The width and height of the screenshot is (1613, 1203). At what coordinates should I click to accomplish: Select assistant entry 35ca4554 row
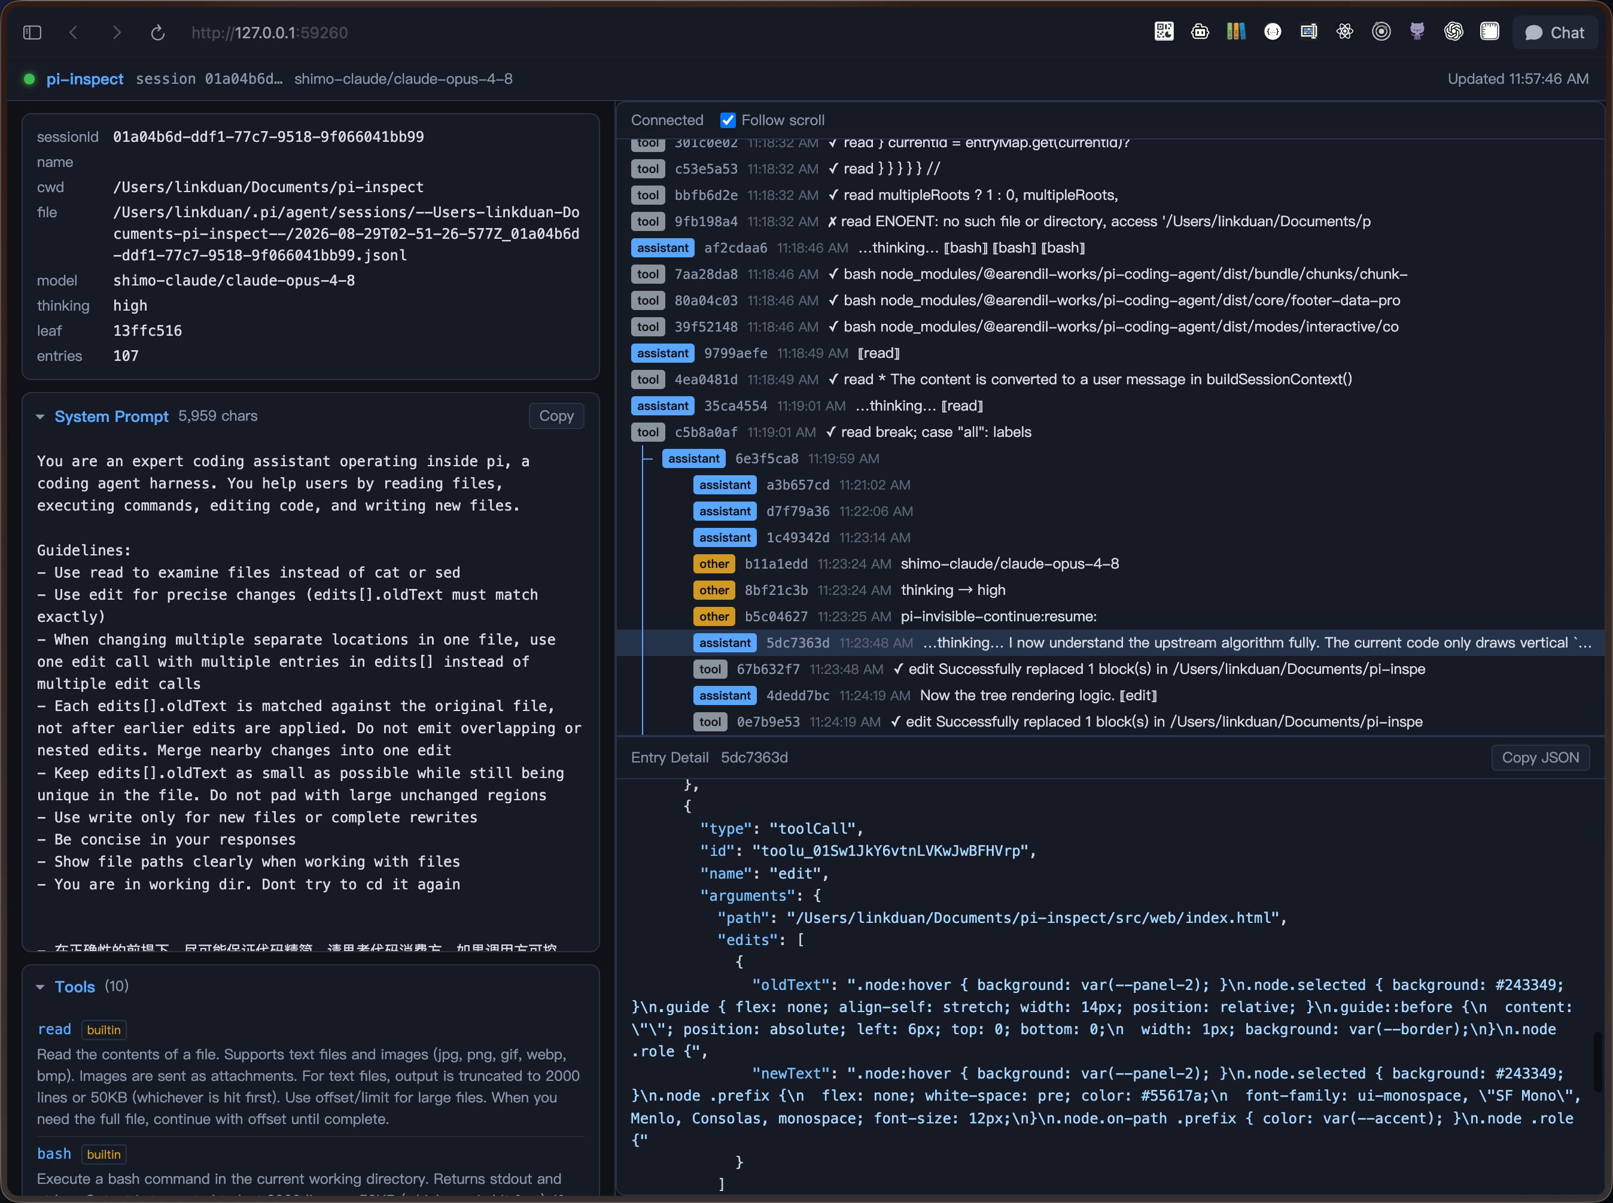(x=1110, y=406)
